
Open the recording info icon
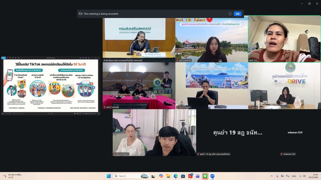230,14
